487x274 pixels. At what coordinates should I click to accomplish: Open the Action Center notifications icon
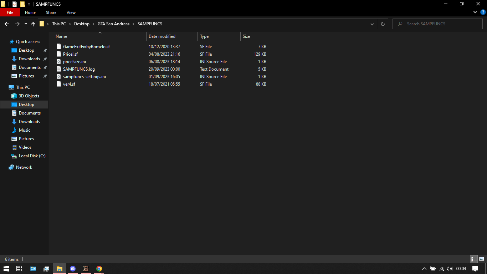(475, 269)
